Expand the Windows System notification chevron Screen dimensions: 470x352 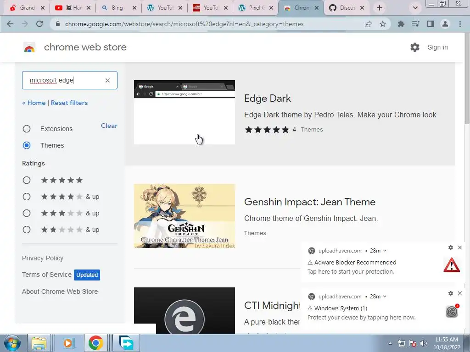(x=385, y=297)
